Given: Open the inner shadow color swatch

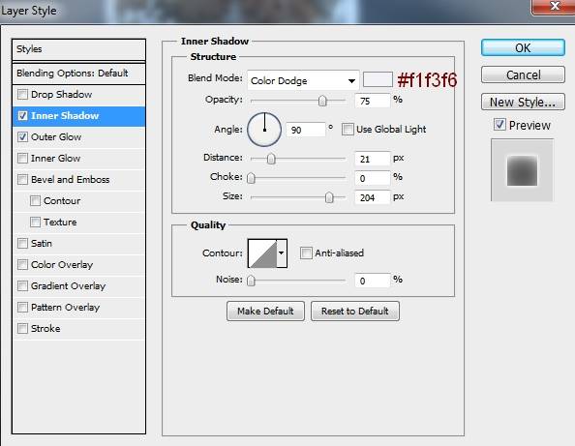Looking at the screenshot, I should (x=378, y=79).
